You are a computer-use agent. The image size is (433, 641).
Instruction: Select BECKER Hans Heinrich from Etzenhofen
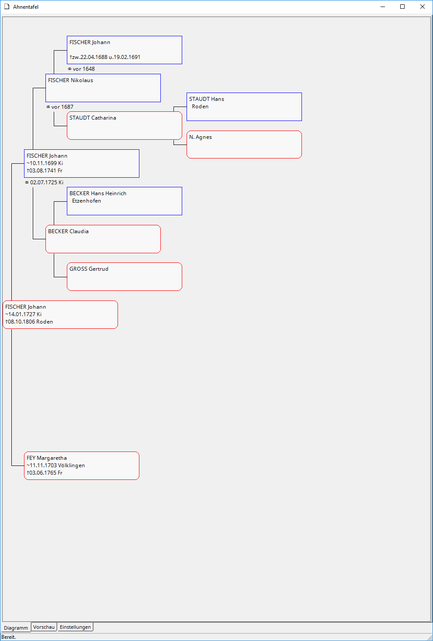click(124, 201)
